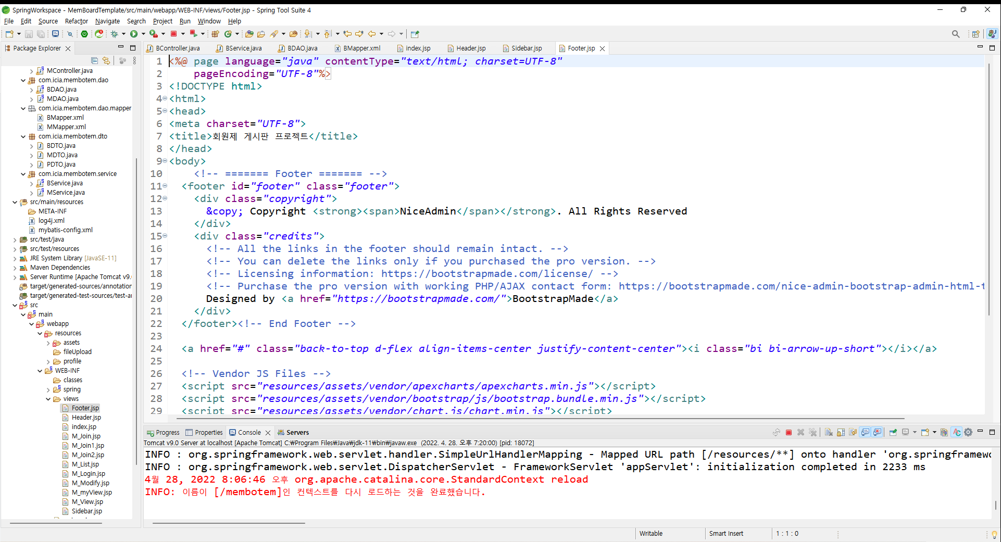
Task: Toggle Show Console on standard error
Action: coord(878,432)
